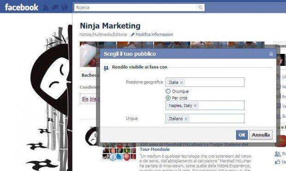Open the friend requests icon
Screen dimensions: 286x171
pos(45,7)
